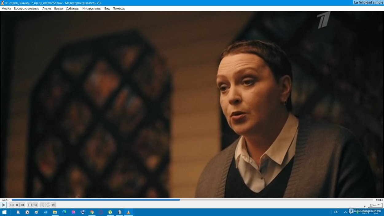
Task: Open the Вид menu
Action: (x=107, y=9)
